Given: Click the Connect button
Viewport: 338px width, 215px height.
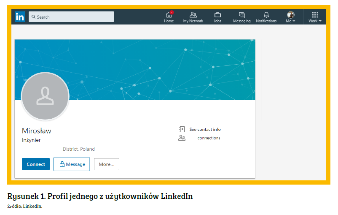Looking at the screenshot, I should (x=36, y=164).
